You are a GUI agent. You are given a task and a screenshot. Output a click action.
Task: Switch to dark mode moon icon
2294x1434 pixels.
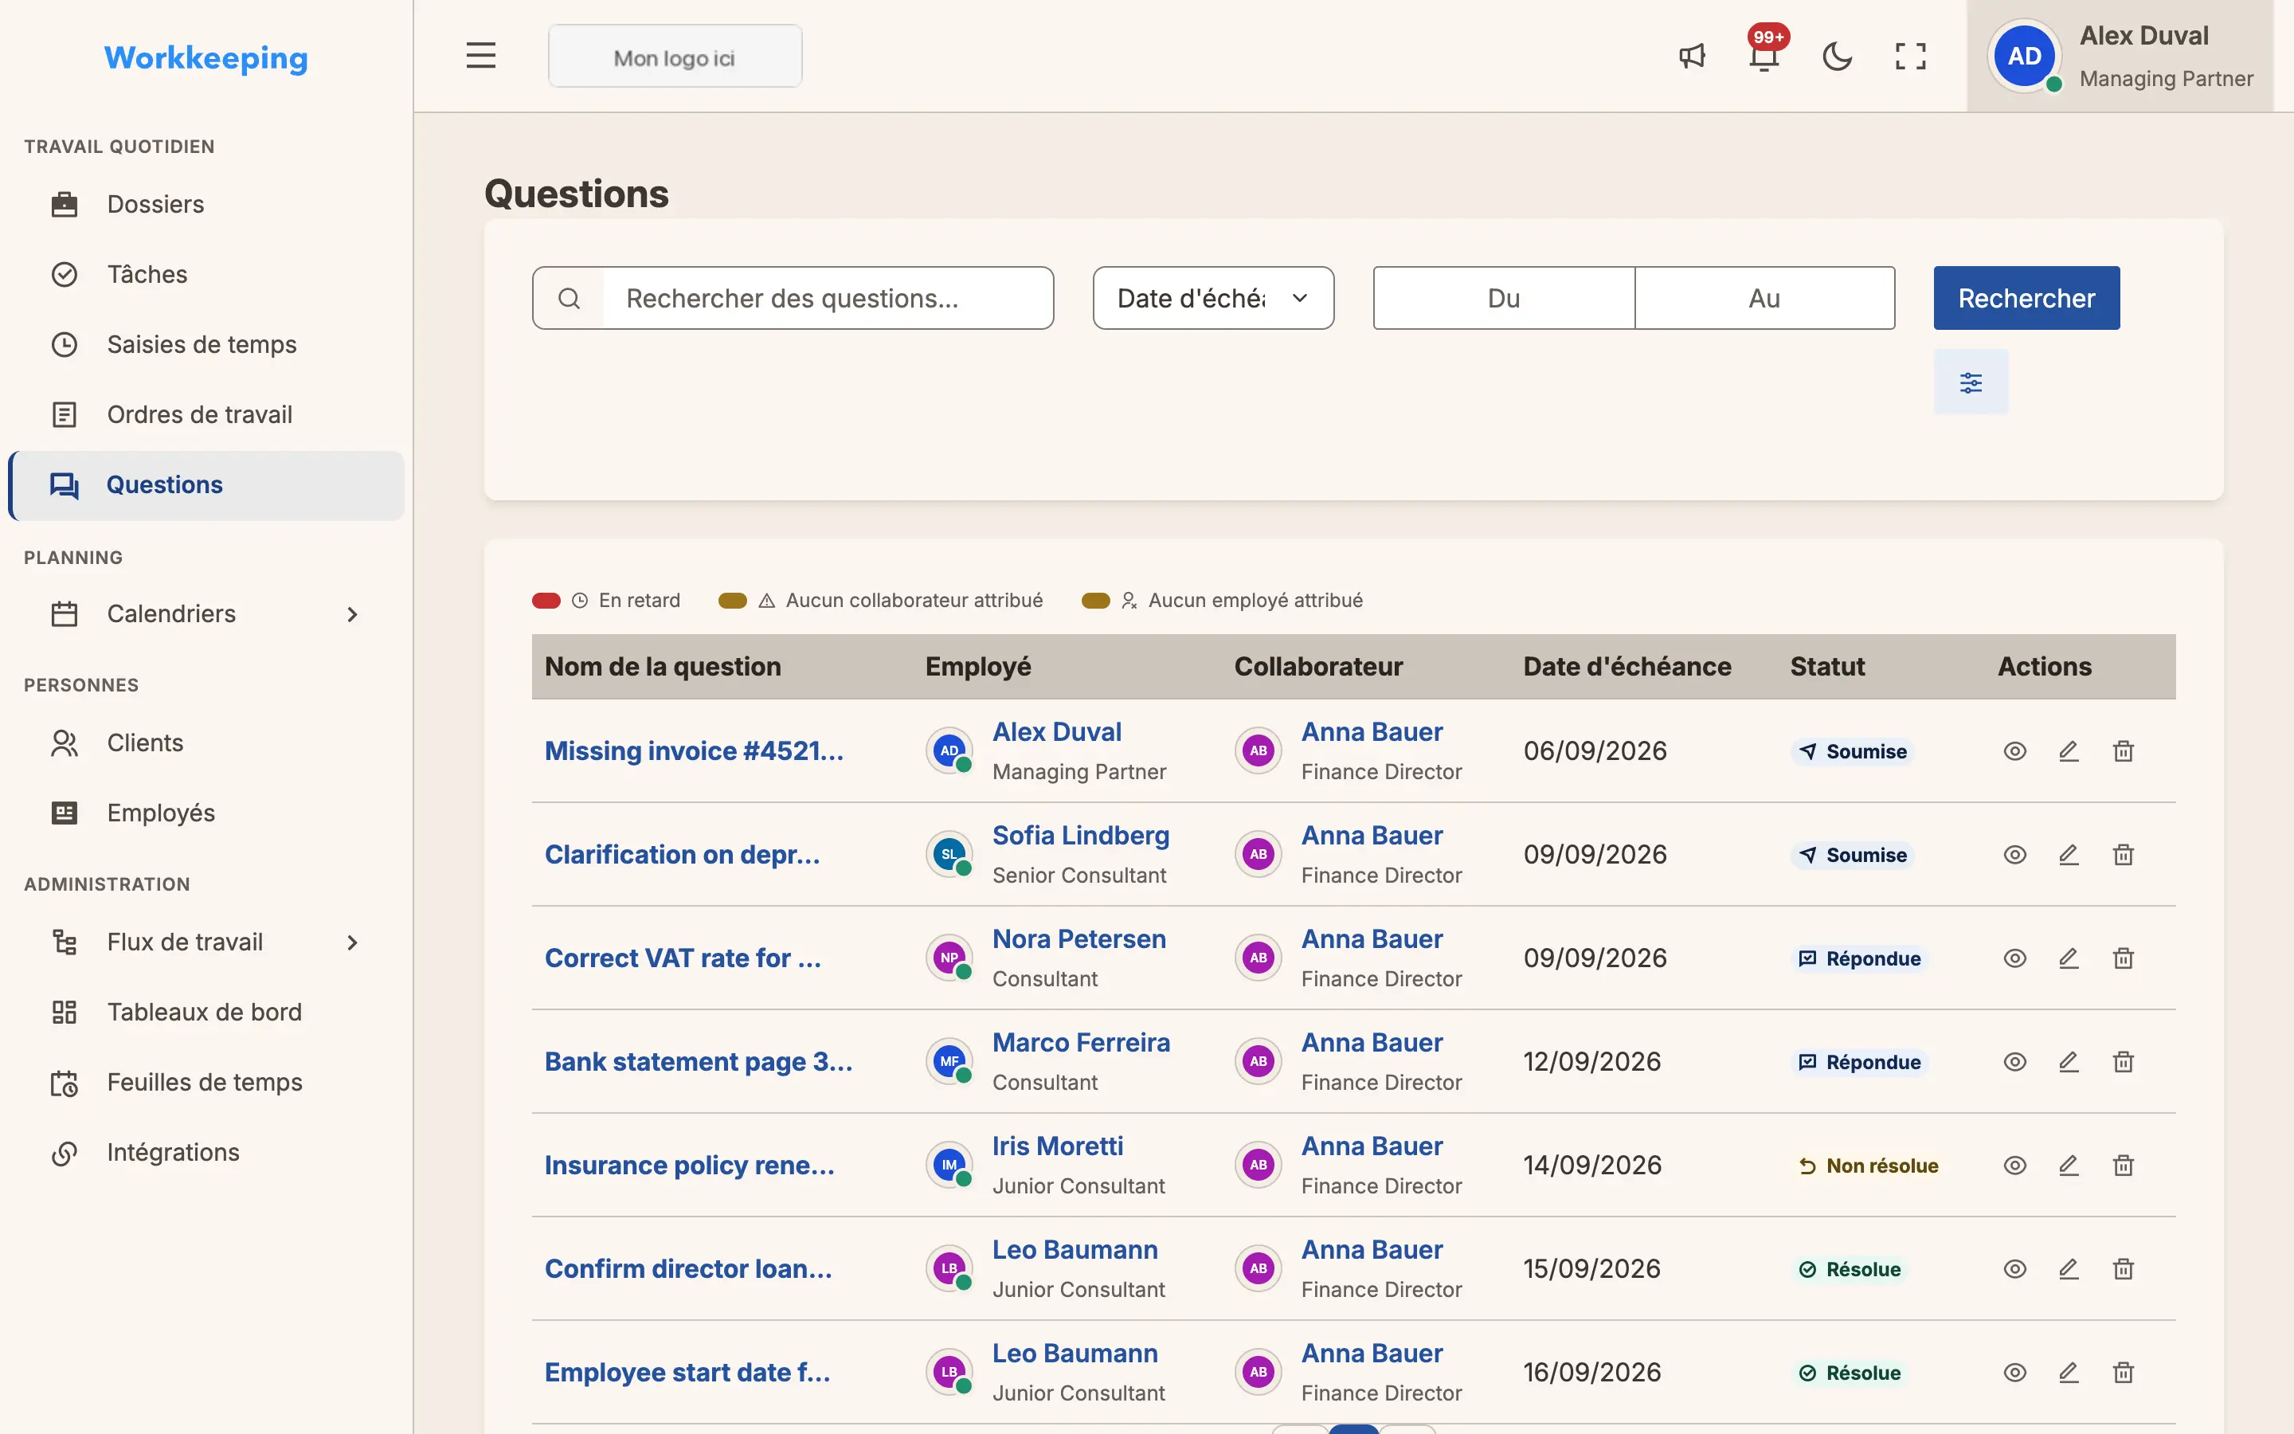point(1837,56)
